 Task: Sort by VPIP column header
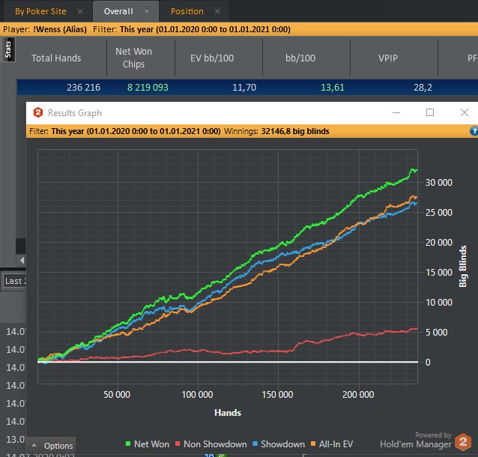(x=388, y=58)
